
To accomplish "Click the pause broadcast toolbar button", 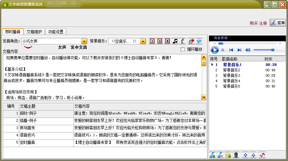I will tap(160, 41).
